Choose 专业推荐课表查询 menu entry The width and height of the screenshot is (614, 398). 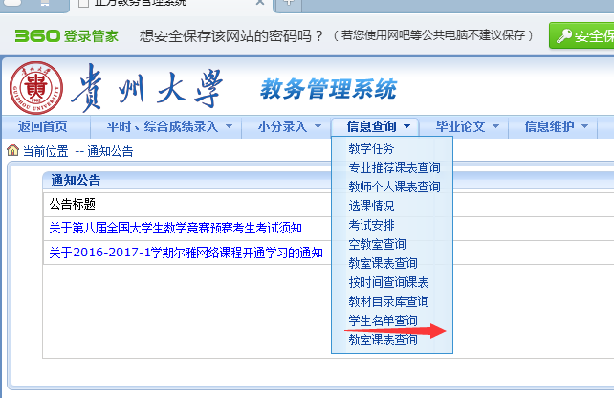point(394,167)
